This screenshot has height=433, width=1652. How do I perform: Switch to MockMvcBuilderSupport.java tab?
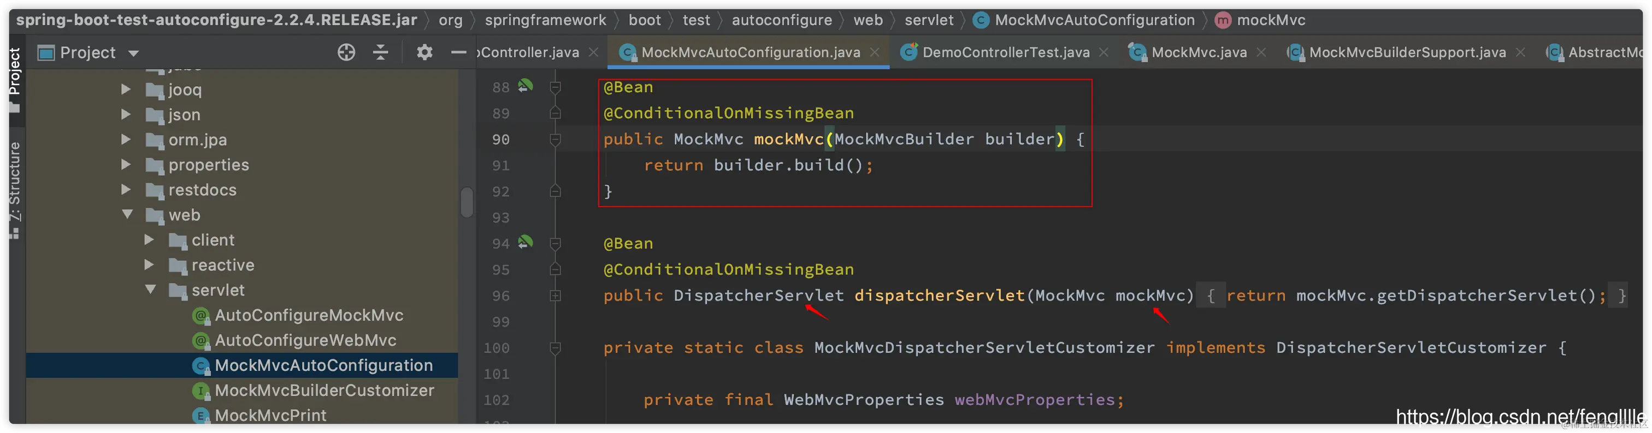(1407, 52)
